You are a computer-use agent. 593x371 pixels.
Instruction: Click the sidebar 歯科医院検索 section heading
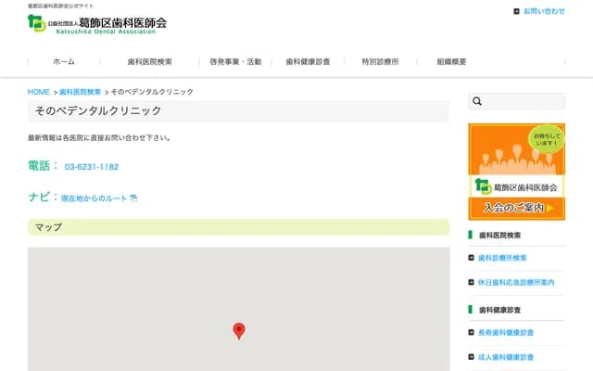click(499, 236)
